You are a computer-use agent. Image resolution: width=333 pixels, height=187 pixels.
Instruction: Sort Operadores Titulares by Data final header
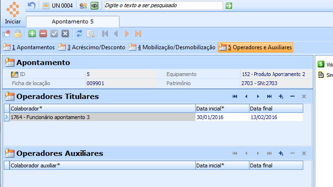click(x=276, y=109)
